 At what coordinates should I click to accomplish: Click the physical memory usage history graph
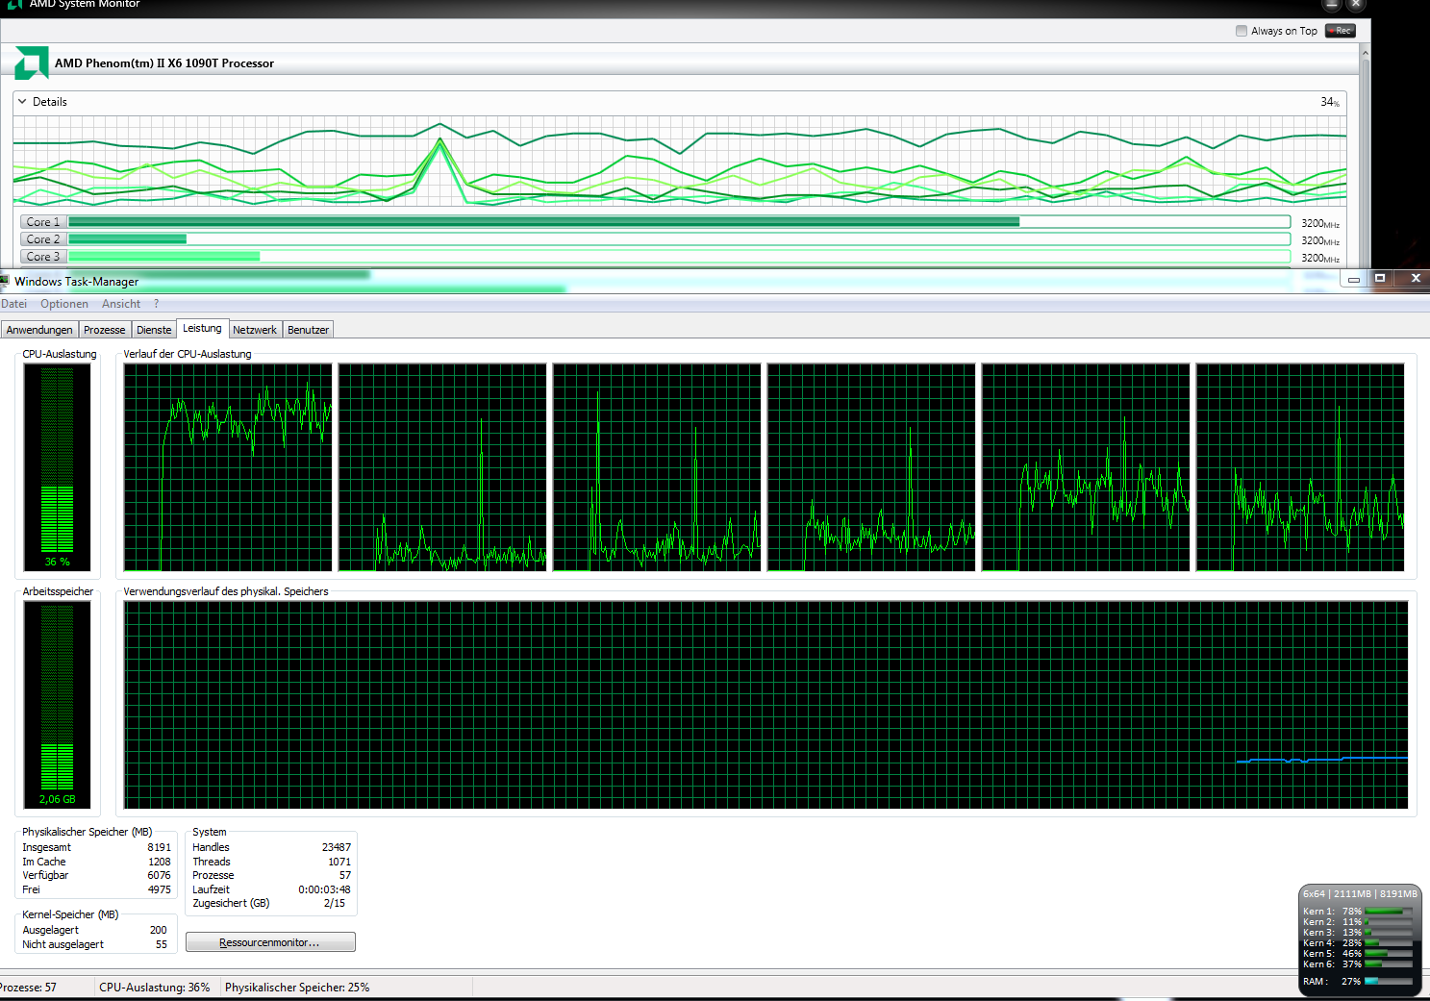(765, 705)
